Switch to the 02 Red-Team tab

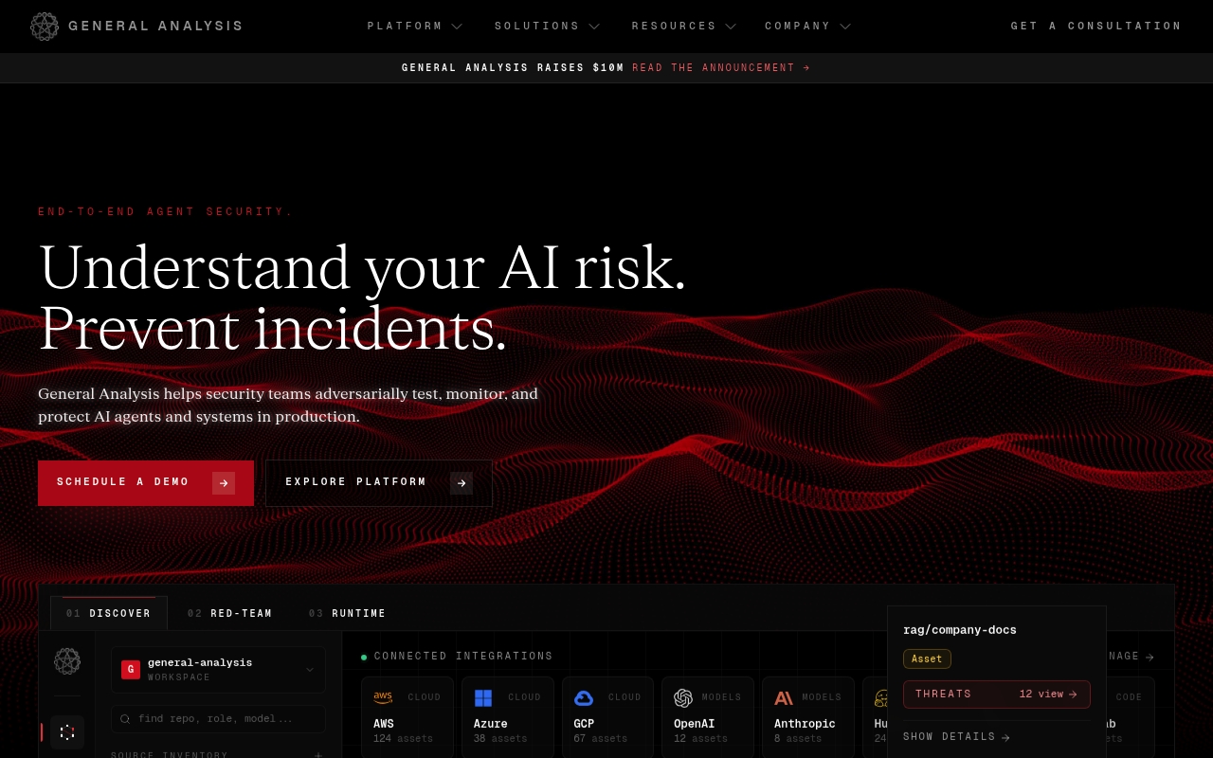[230, 613]
